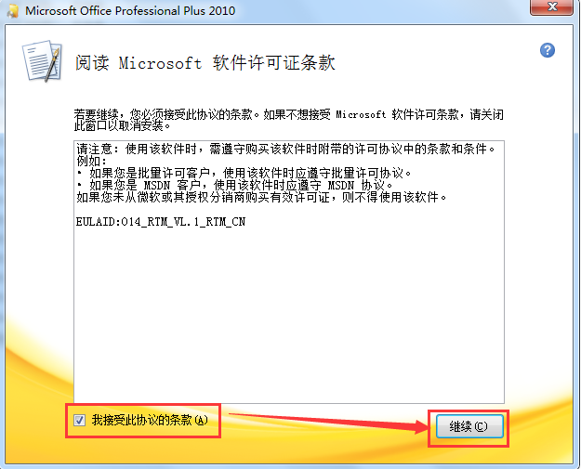Click the EULAID:014_RTM_VL.1_RTM_CN line
The height and width of the screenshot is (469, 581).
(161, 222)
